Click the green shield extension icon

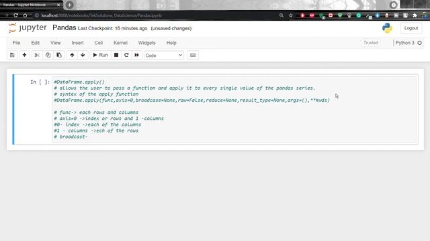(340, 15)
